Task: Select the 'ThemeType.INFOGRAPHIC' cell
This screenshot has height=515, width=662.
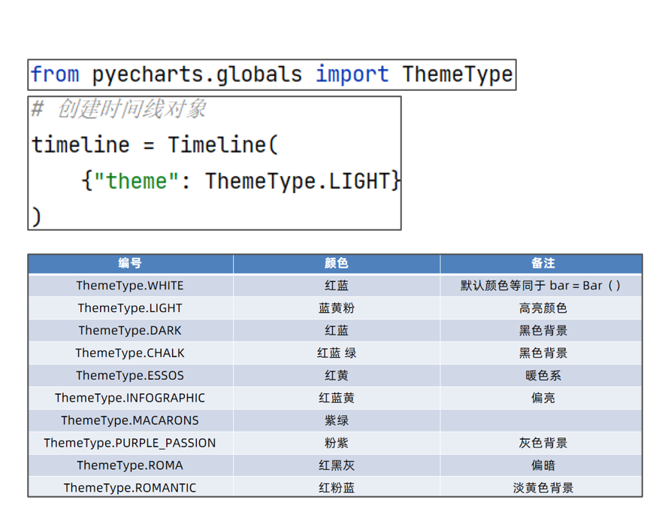Action: click(130, 398)
